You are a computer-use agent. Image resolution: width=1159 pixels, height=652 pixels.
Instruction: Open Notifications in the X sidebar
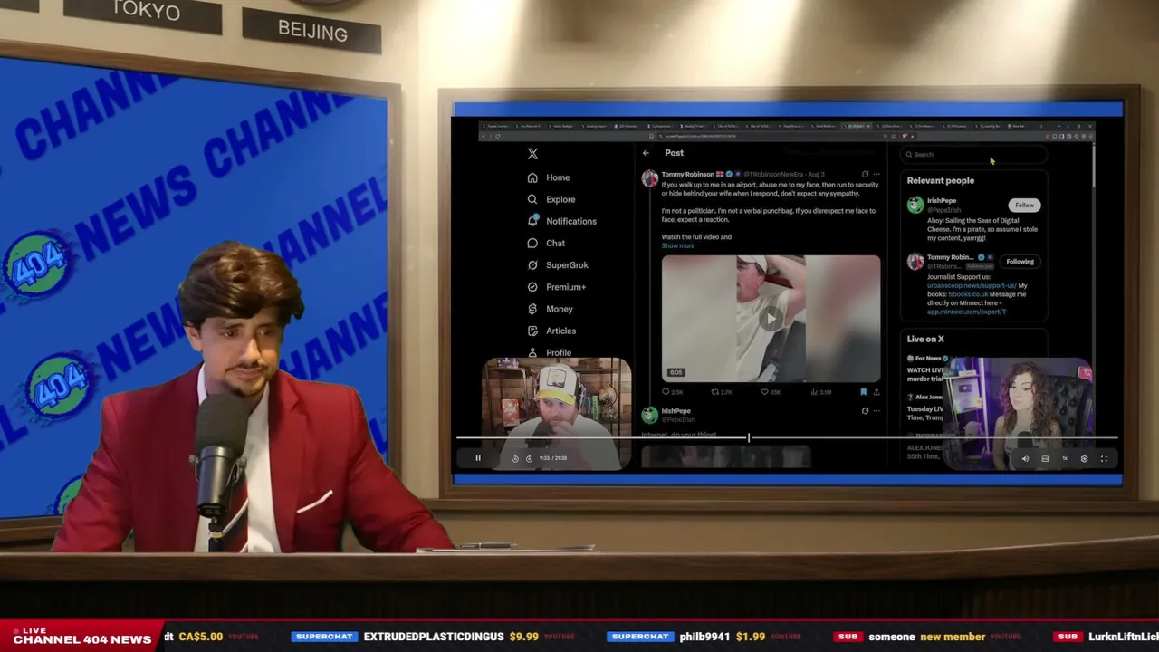[x=561, y=221]
